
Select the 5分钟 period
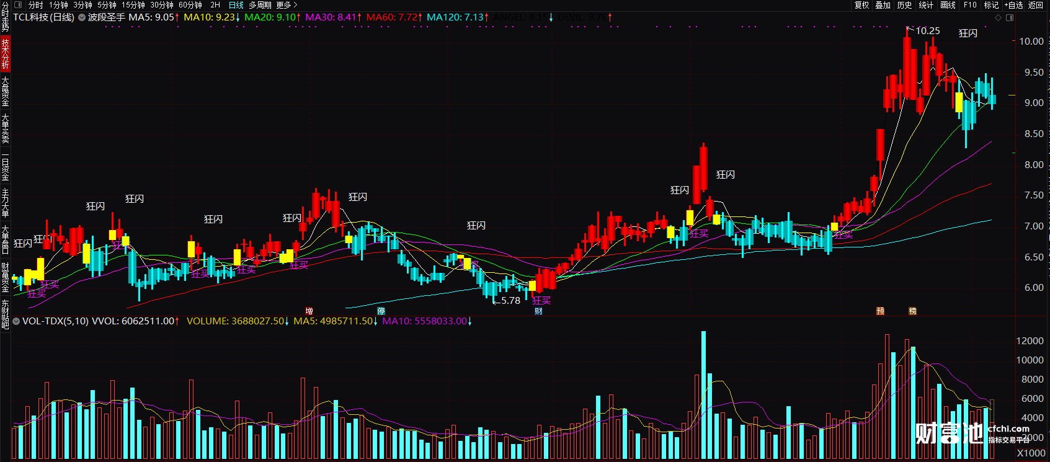pyautogui.click(x=107, y=5)
